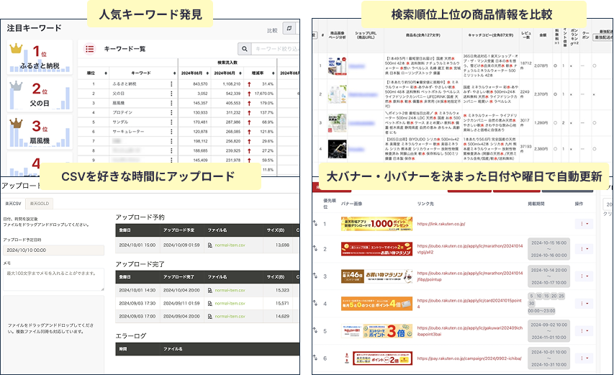Image resolution: width=614 pixels, height=375 pixels.
Task: Open the kebab menu for プロテイン row
Action: tap(171, 112)
